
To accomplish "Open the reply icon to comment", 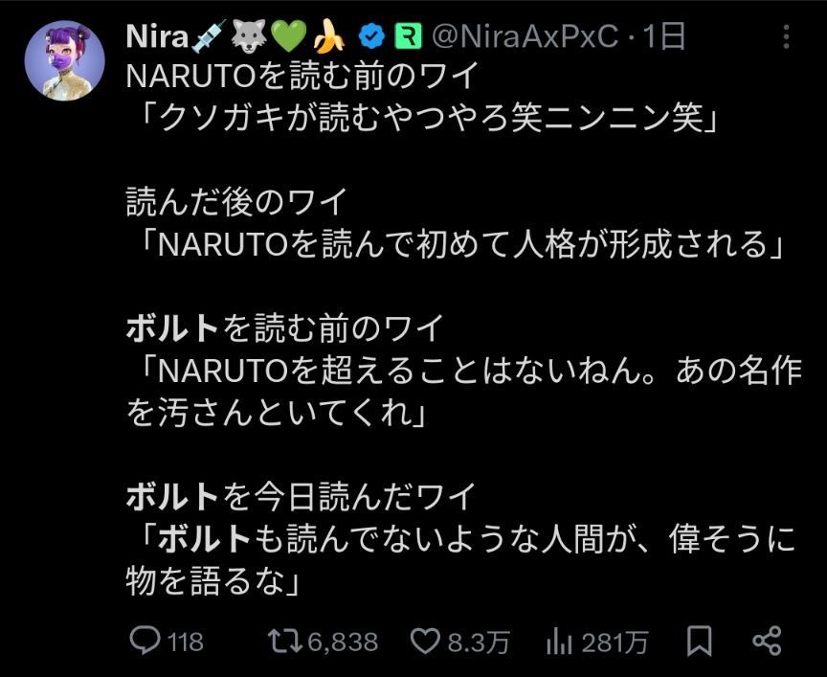I will point(144,641).
